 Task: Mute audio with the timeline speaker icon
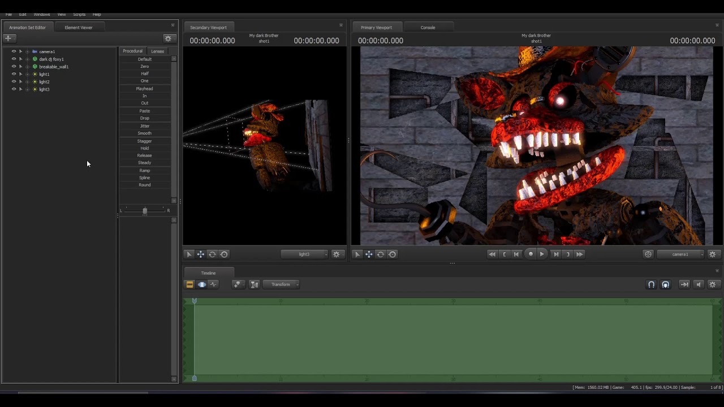(x=698, y=284)
